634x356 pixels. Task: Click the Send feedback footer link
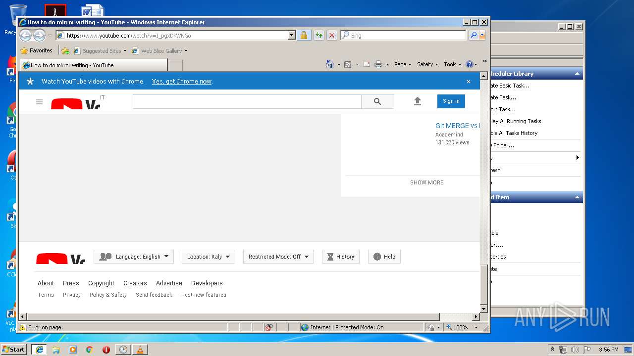pyautogui.click(x=154, y=295)
